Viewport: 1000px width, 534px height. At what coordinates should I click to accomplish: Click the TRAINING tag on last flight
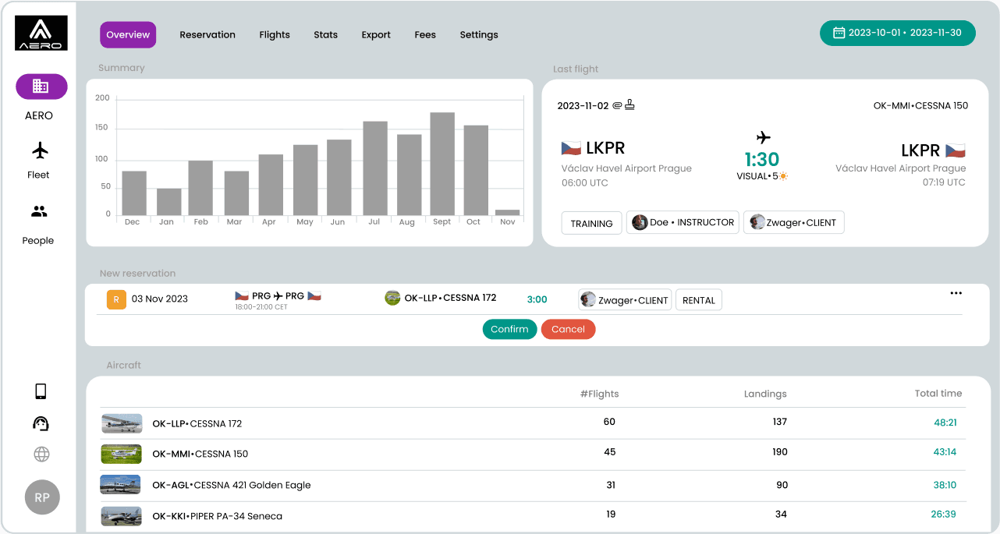[591, 223]
